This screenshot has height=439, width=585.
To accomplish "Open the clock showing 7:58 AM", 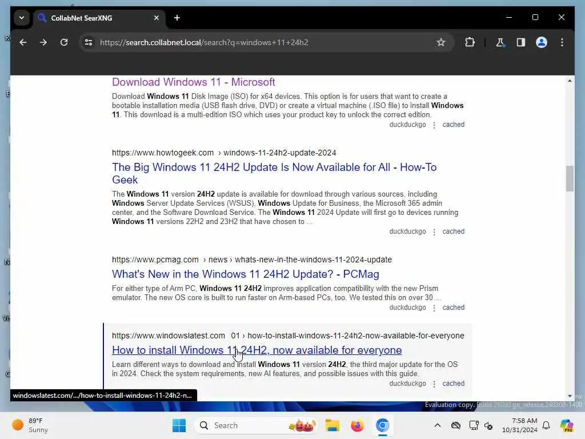I will click(x=520, y=425).
